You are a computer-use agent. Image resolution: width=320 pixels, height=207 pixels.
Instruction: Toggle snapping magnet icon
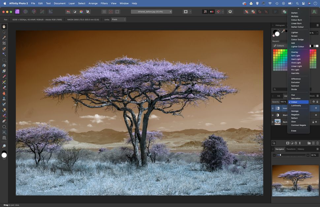218,12
